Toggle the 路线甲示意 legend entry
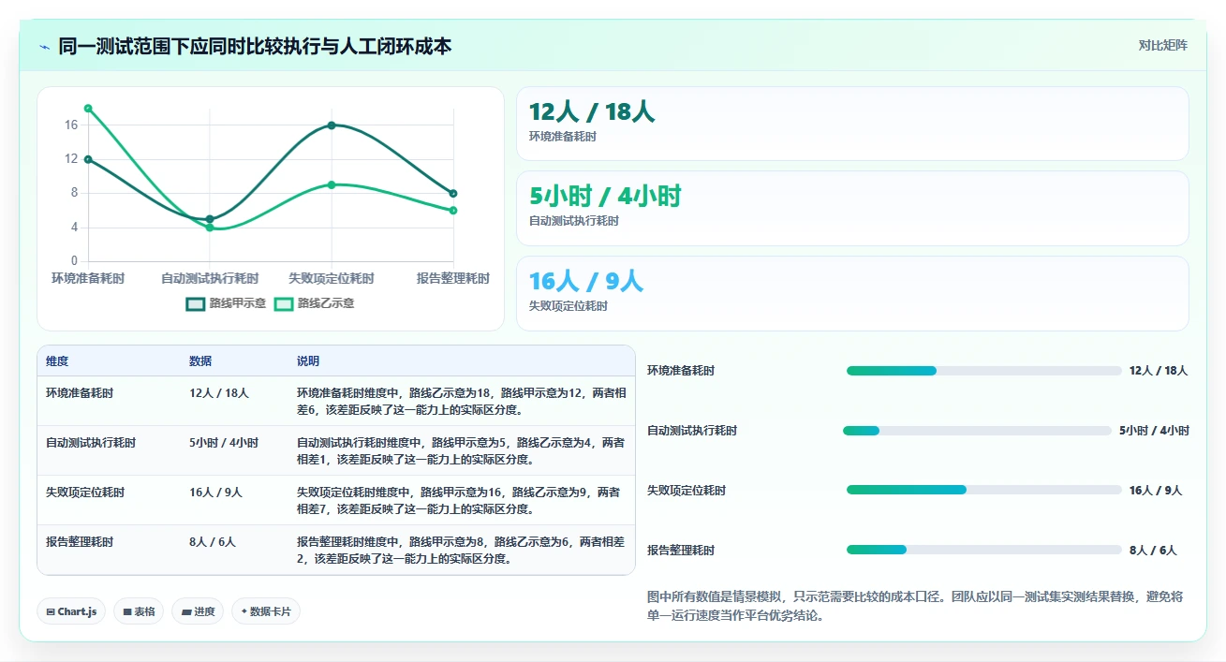This screenshot has height=662, width=1226. tap(226, 303)
